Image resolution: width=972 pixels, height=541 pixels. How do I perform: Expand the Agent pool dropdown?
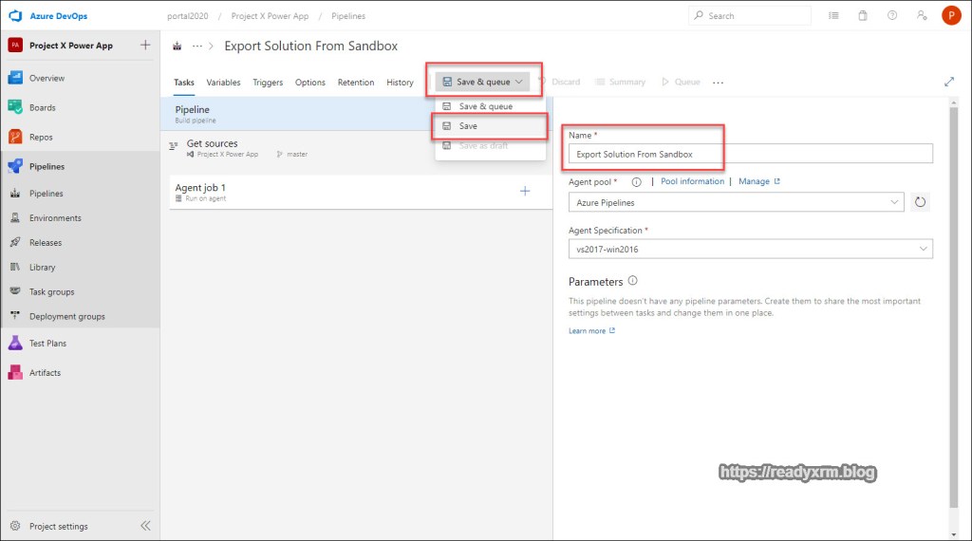pyautogui.click(x=895, y=202)
